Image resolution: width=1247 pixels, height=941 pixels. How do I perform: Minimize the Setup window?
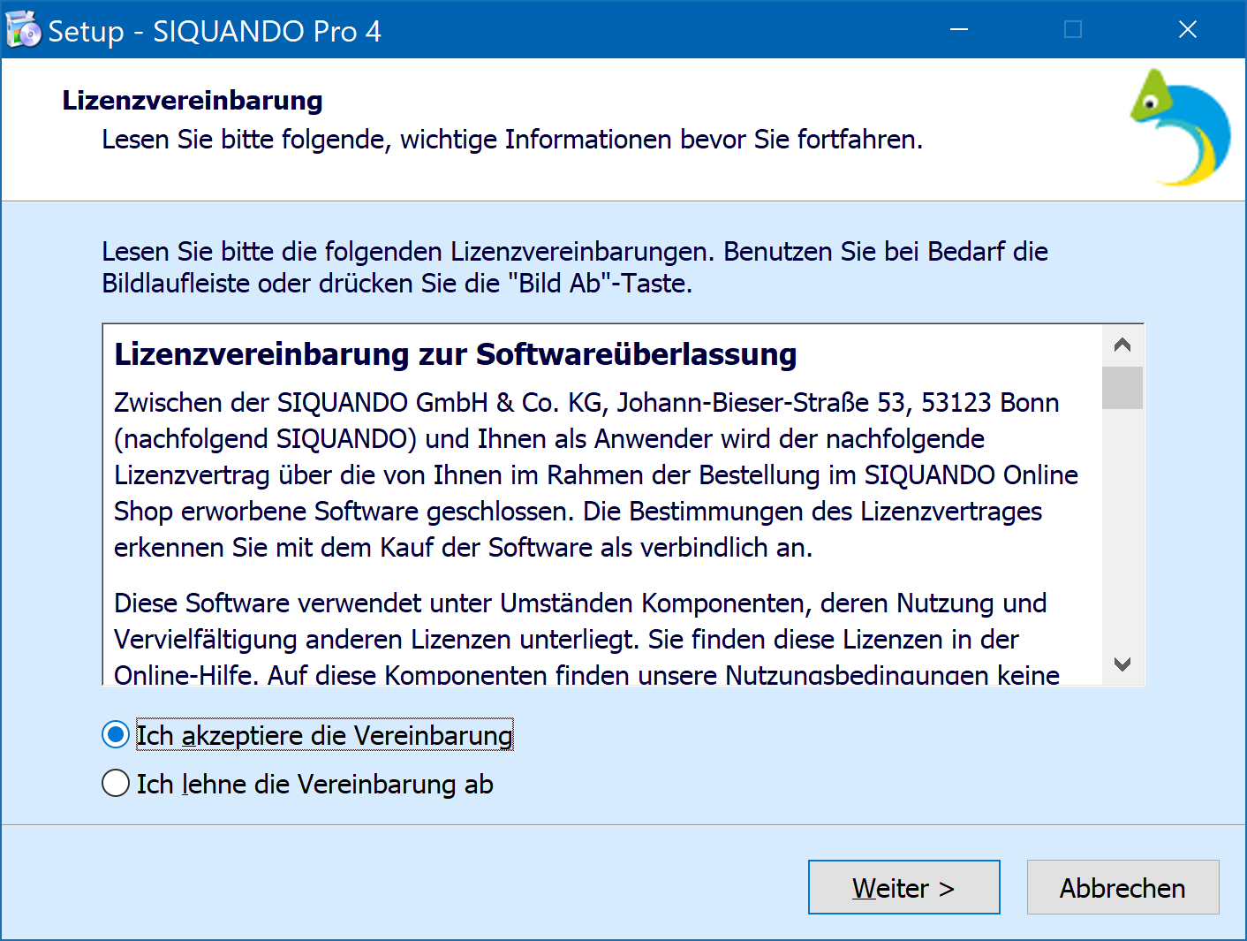tap(959, 30)
